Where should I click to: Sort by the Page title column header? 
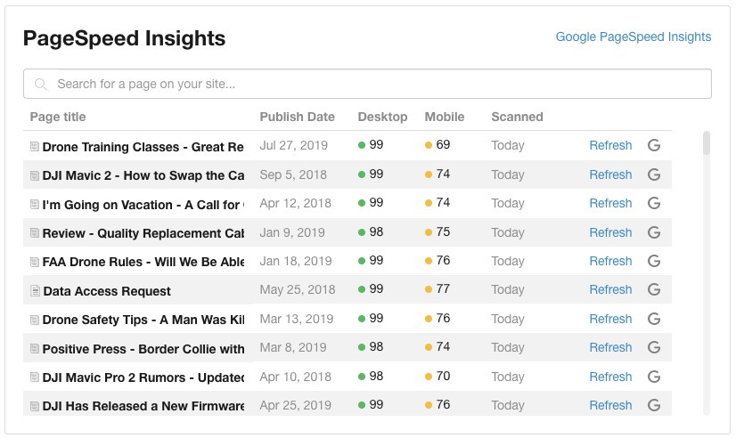click(x=58, y=117)
